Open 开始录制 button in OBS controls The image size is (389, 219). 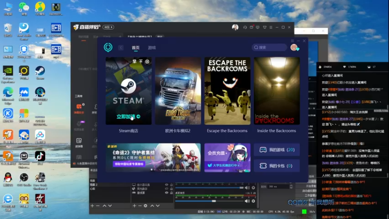pyautogui.click(x=311, y=186)
